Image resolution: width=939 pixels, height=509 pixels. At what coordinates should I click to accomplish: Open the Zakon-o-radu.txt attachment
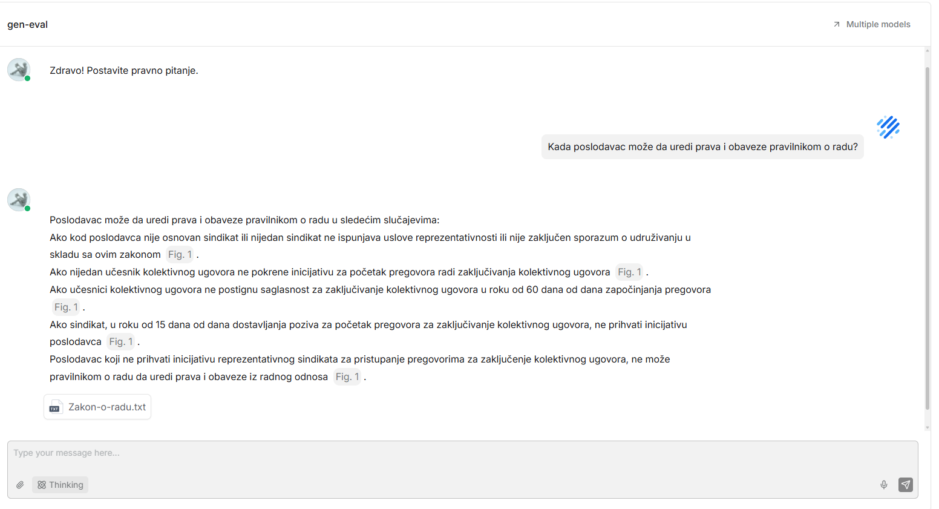[x=97, y=407]
